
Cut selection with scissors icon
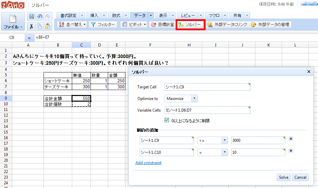tap(32, 26)
